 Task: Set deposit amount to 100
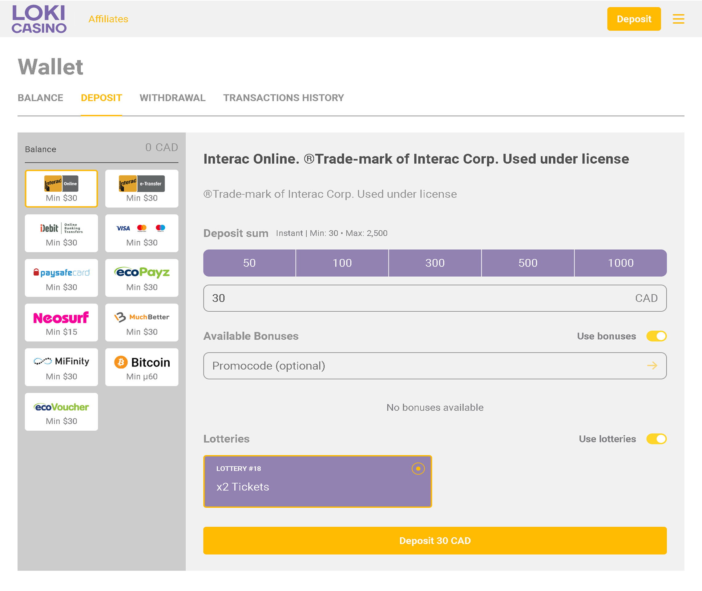pyautogui.click(x=342, y=263)
